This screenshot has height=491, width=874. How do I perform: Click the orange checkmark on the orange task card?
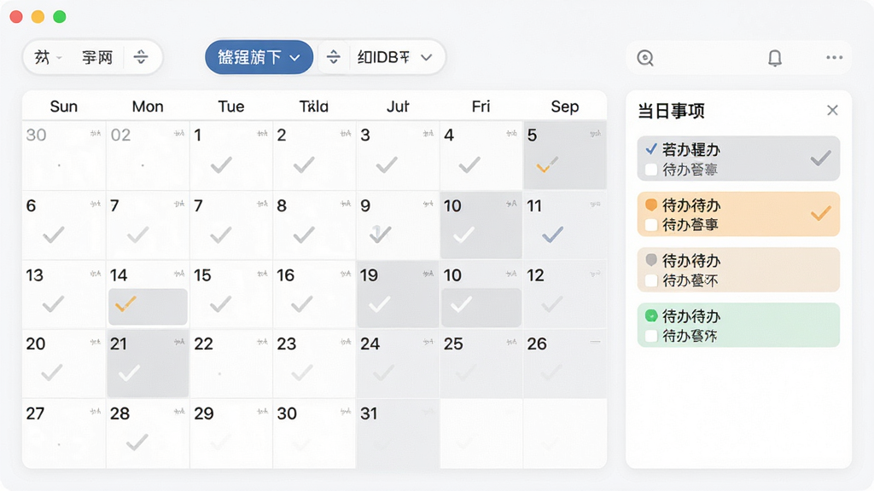pos(820,213)
